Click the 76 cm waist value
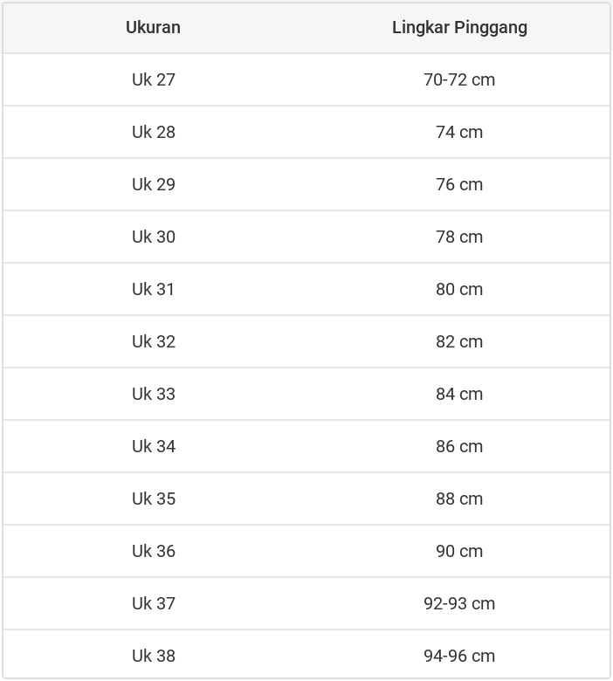This screenshot has height=681, width=613. [459, 184]
